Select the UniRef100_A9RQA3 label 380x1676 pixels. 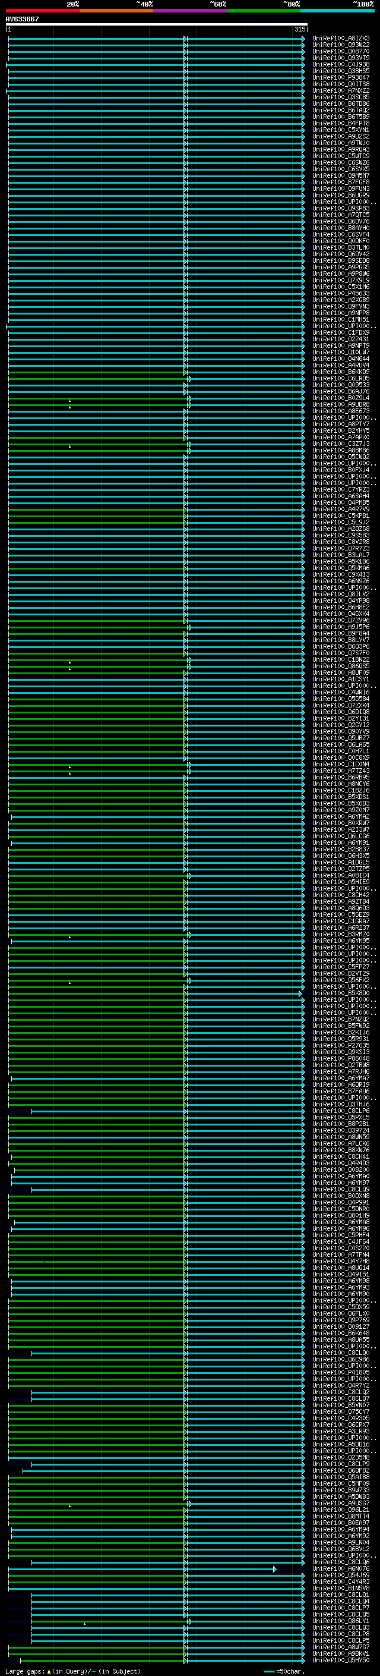(x=341, y=150)
